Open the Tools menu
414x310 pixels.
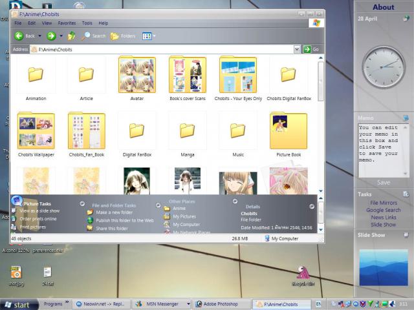point(87,23)
